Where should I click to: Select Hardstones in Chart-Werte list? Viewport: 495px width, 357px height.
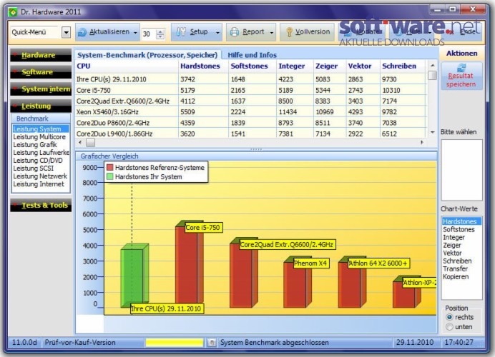click(x=461, y=221)
